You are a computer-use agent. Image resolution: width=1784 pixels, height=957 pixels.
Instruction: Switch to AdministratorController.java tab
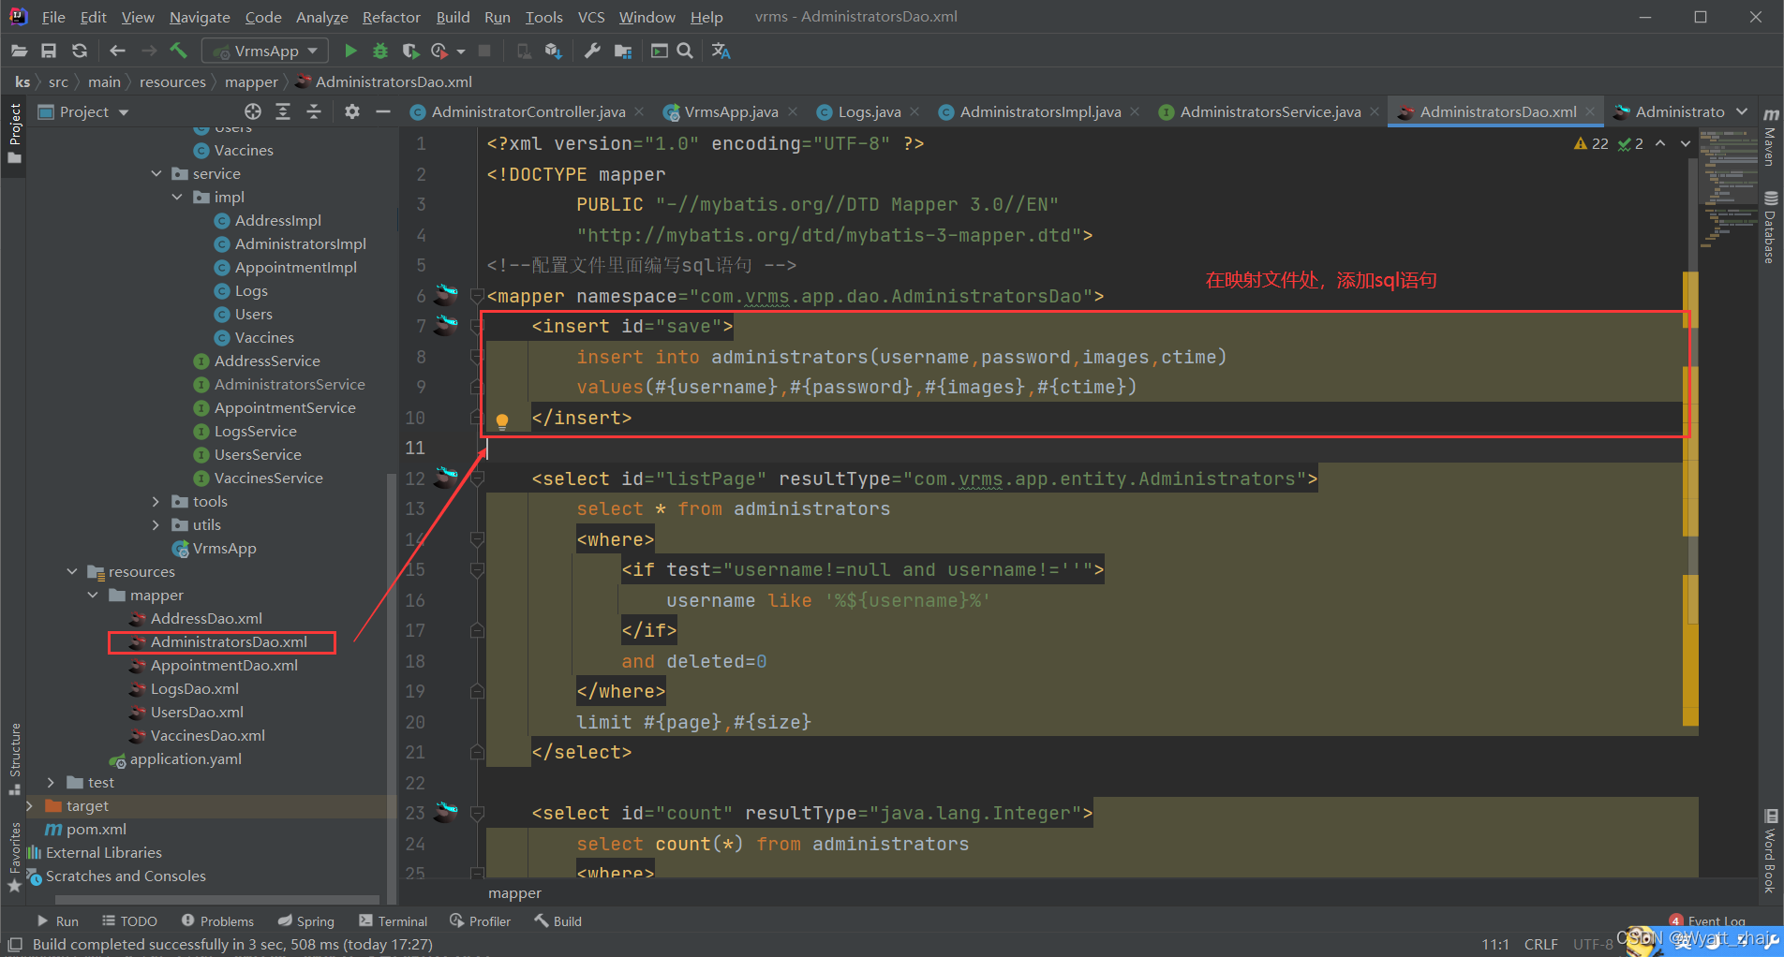pyautogui.click(x=528, y=111)
